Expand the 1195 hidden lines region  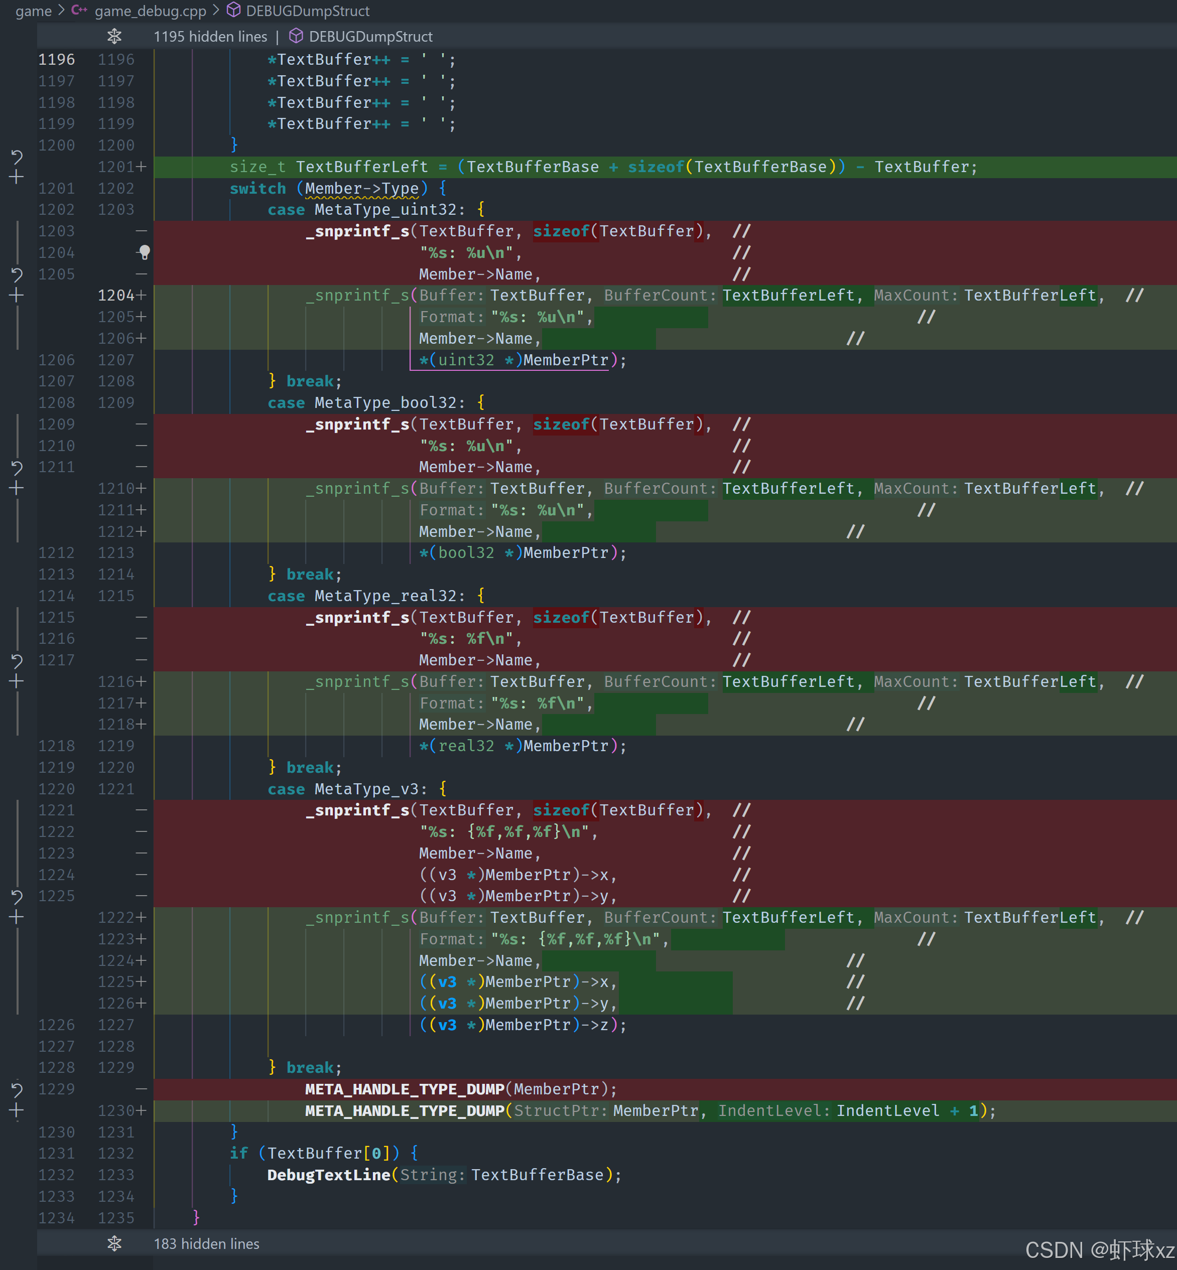point(114,36)
